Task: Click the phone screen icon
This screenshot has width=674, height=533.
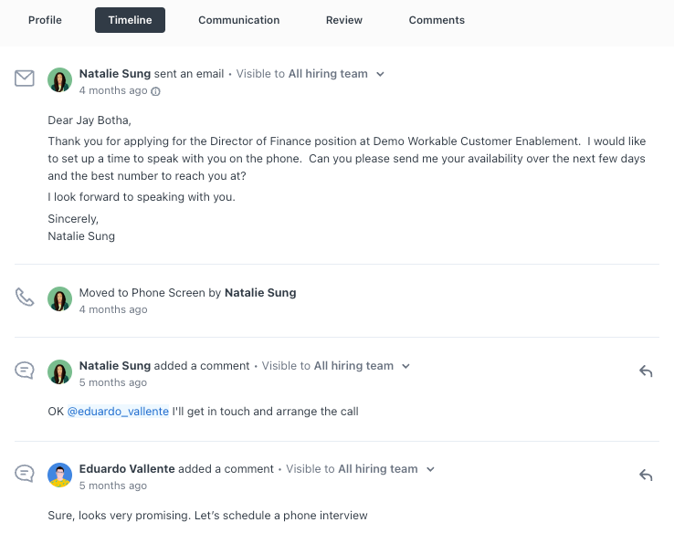Action: coord(25,298)
